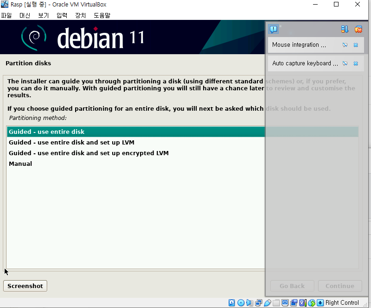Open the 입력 menu
The image size is (371, 308).
click(x=62, y=15)
